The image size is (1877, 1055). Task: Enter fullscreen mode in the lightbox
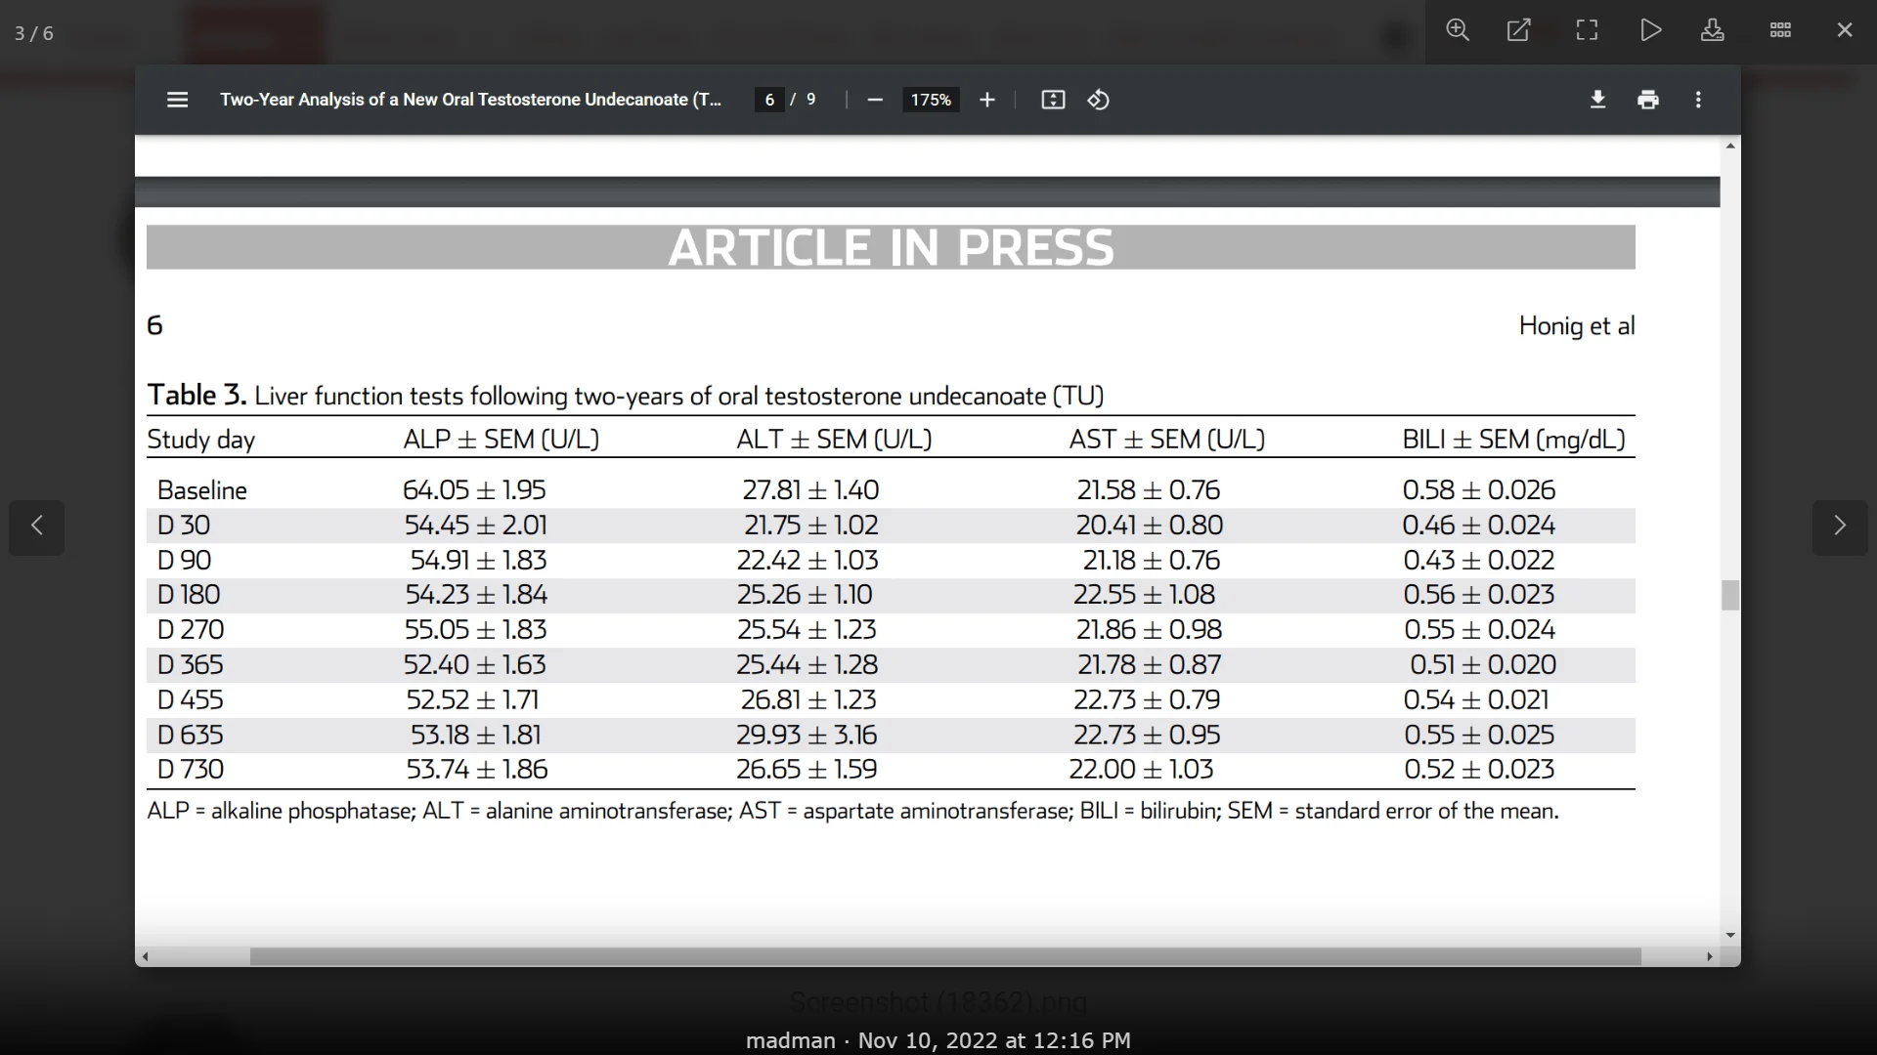(x=1588, y=30)
